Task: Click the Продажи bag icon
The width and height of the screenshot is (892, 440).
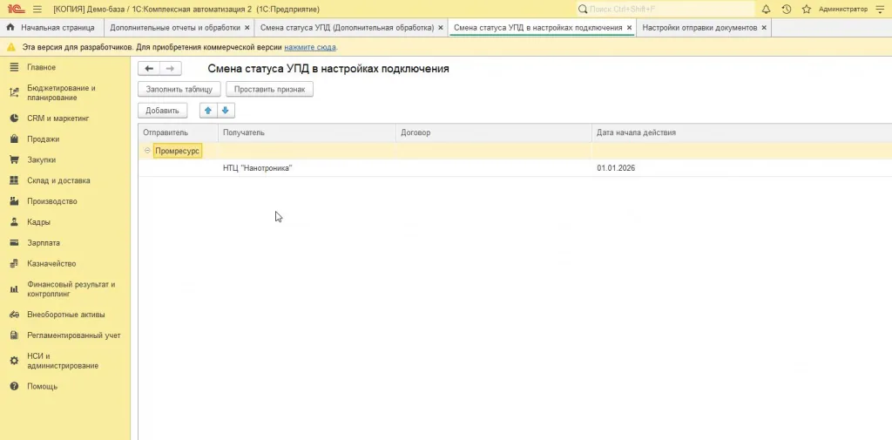Action: tap(15, 139)
